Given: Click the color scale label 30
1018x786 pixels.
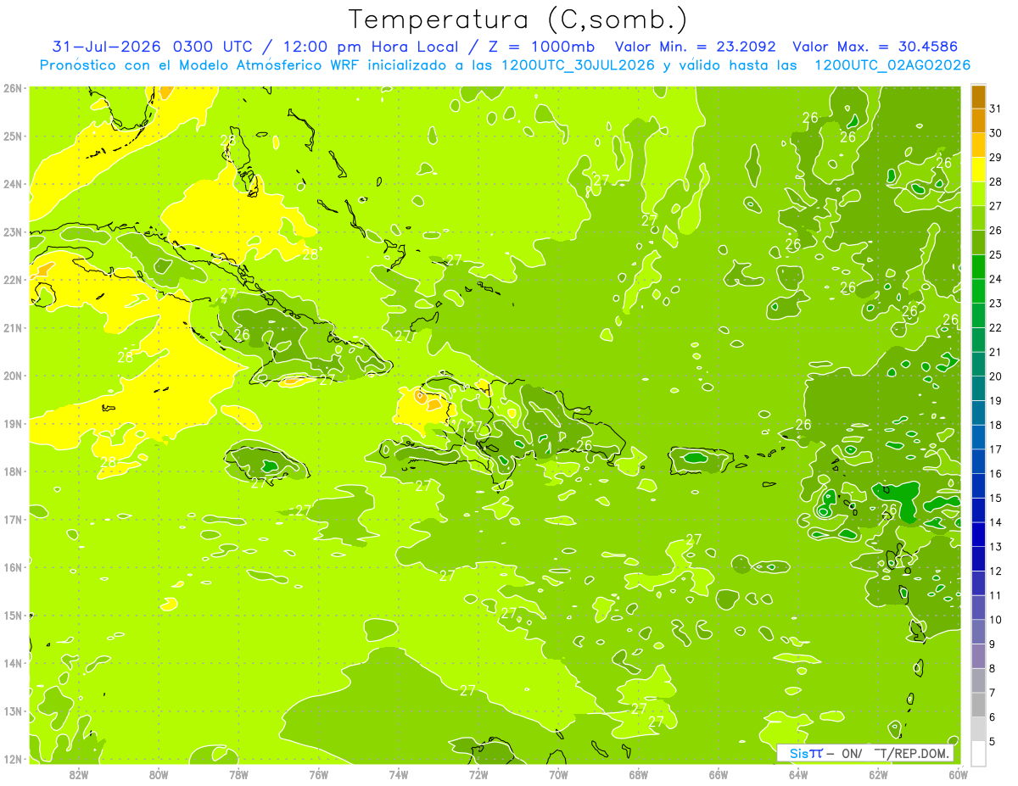Looking at the screenshot, I should click(x=995, y=133).
